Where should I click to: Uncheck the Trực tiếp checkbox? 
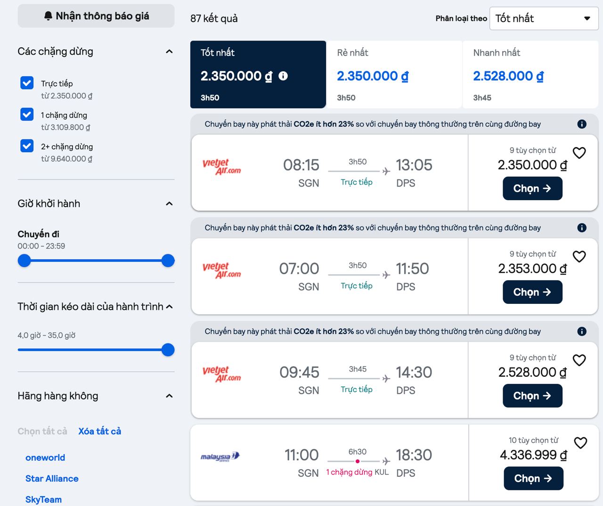[x=27, y=83]
